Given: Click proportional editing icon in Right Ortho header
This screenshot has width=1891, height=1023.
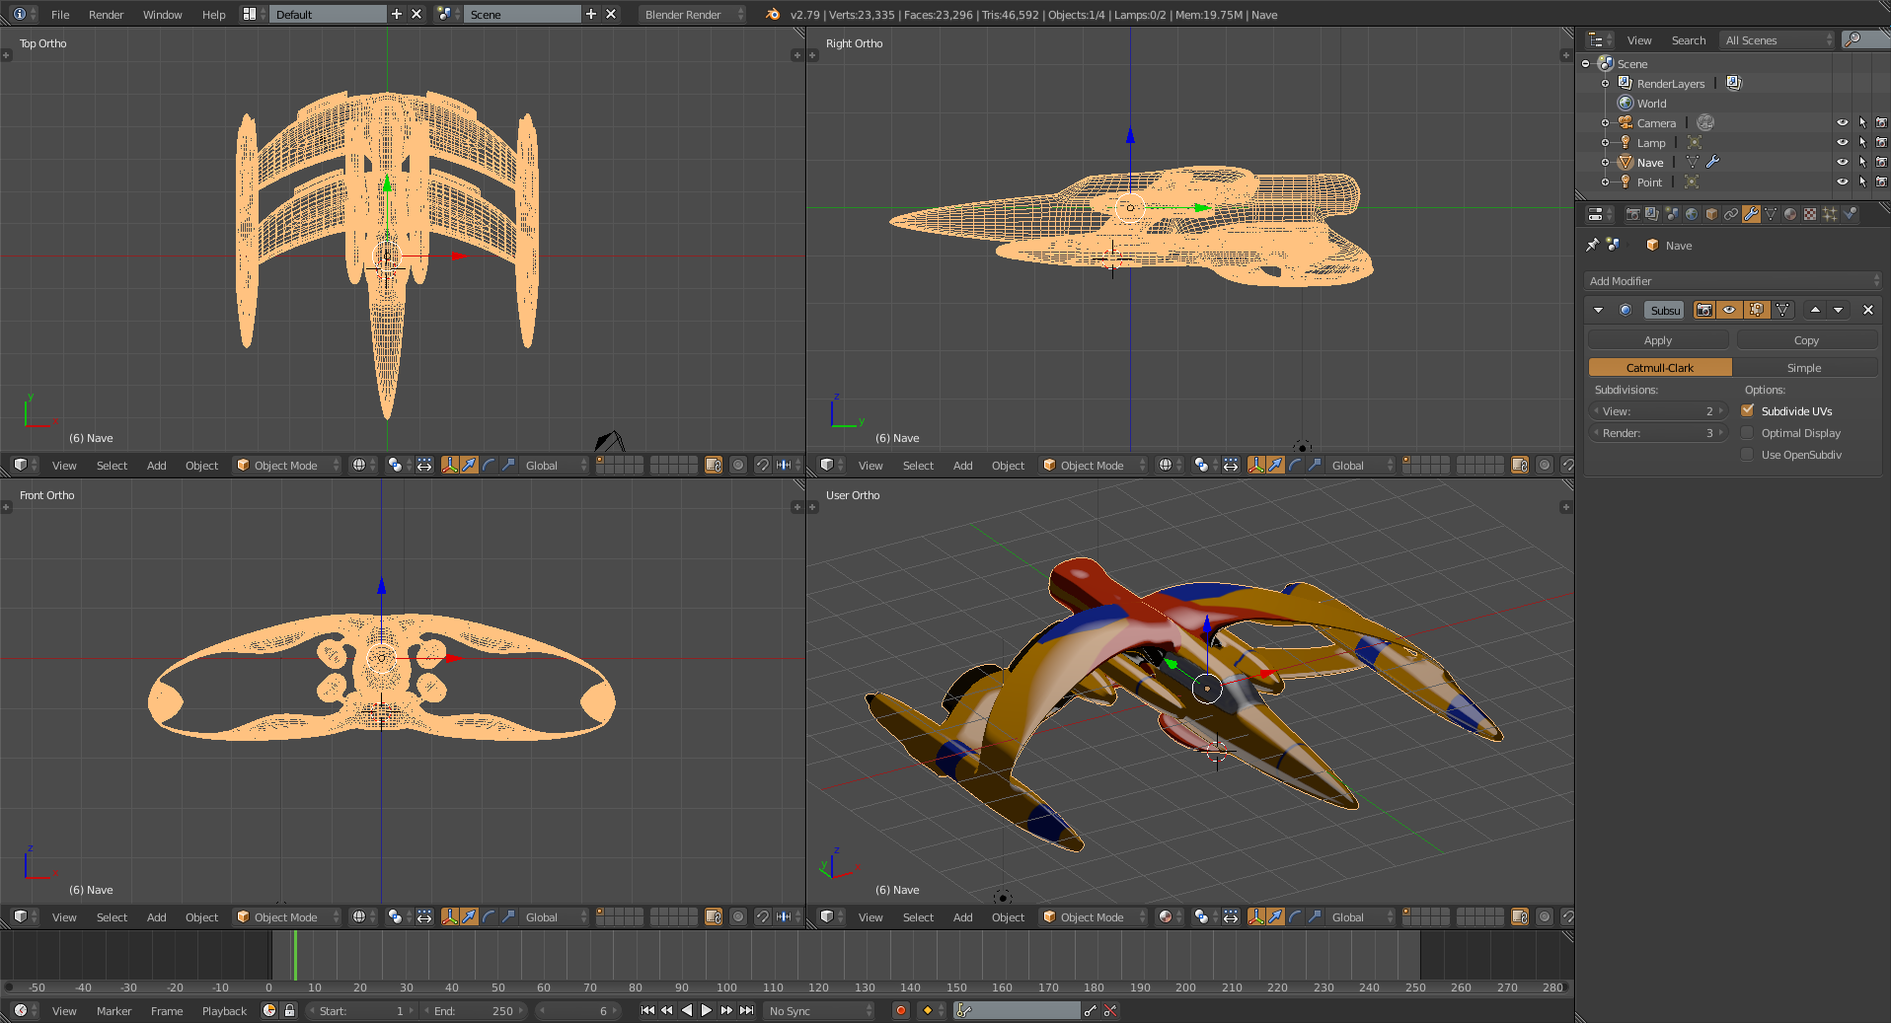Looking at the screenshot, I should (1545, 465).
